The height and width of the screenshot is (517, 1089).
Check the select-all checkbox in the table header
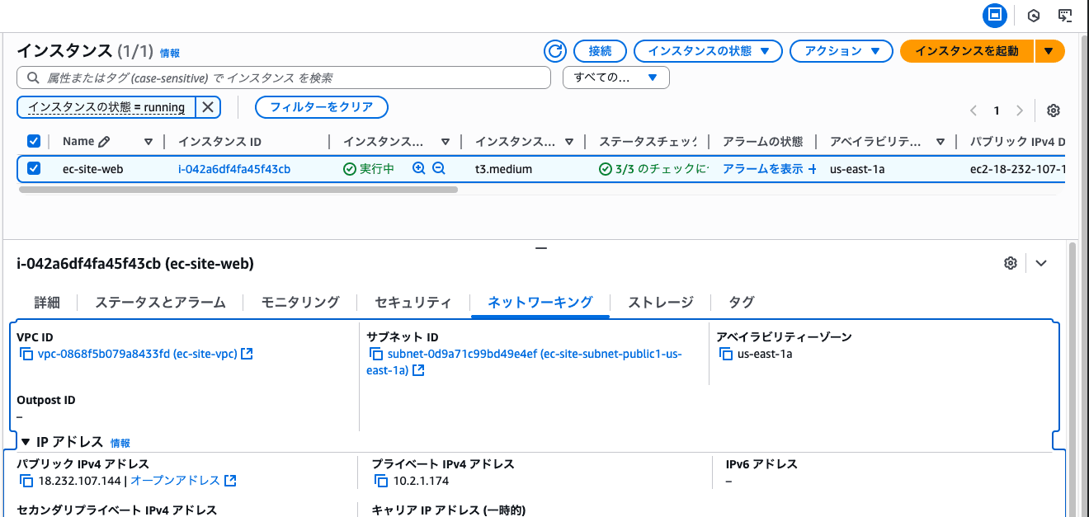pyautogui.click(x=34, y=140)
